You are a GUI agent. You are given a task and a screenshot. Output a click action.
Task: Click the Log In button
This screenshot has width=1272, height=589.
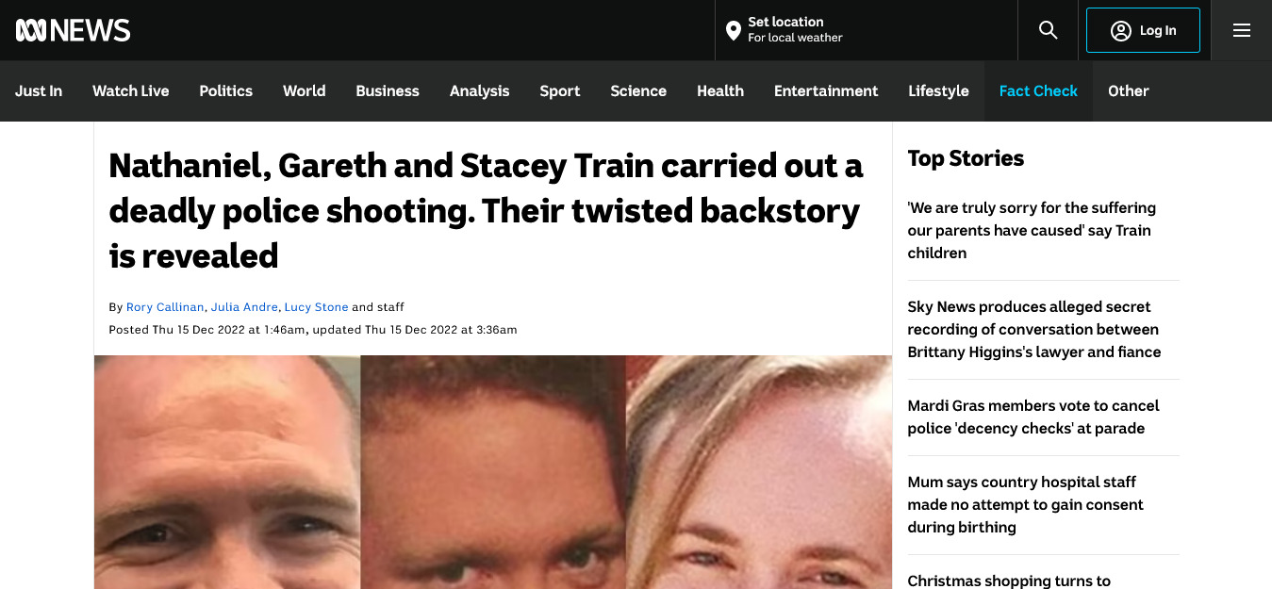tap(1143, 30)
